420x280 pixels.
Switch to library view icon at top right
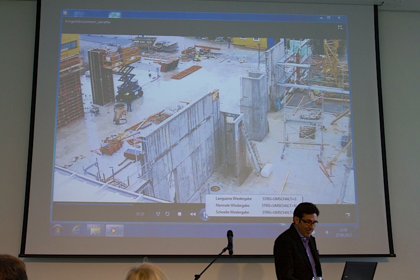tap(340, 27)
